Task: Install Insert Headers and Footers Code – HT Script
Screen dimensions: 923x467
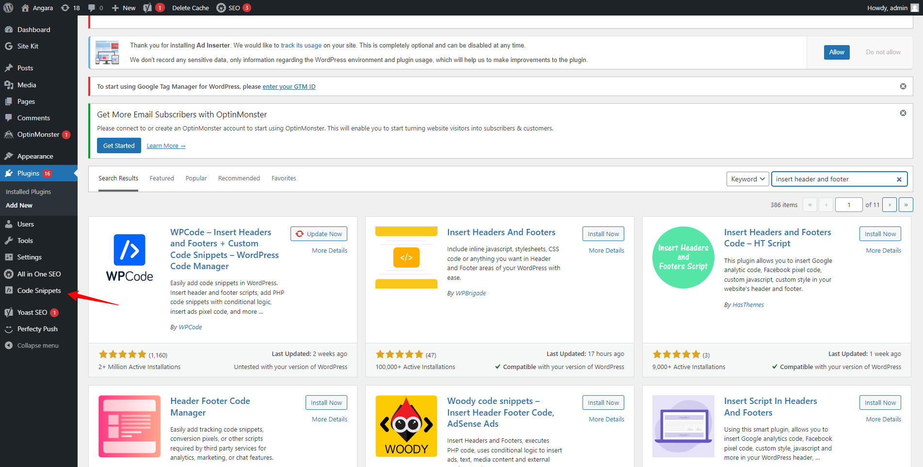Action: pos(880,234)
